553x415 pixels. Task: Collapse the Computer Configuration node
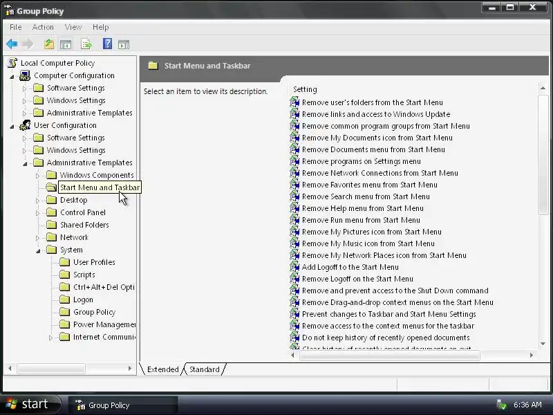12,76
